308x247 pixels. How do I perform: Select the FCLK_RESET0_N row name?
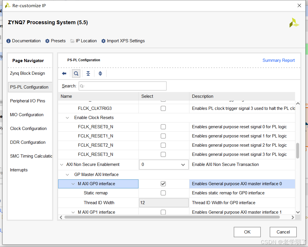tap(96, 127)
